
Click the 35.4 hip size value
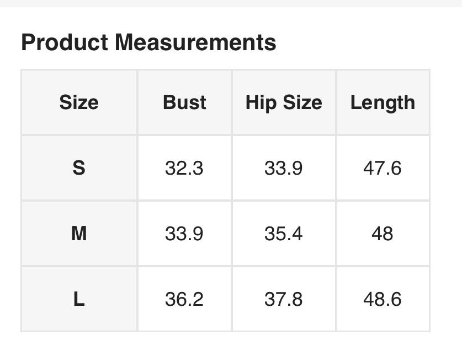[283, 234]
